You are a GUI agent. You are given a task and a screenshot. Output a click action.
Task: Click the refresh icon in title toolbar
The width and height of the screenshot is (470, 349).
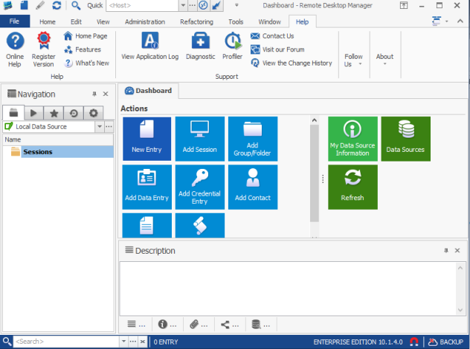pyautogui.click(x=57, y=5)
